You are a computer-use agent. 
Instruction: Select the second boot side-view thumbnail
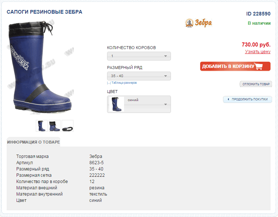[55, 126]
